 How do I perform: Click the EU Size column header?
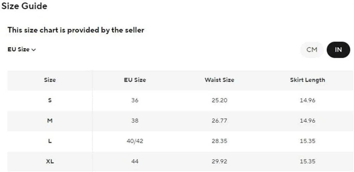(x=135, y=80)
